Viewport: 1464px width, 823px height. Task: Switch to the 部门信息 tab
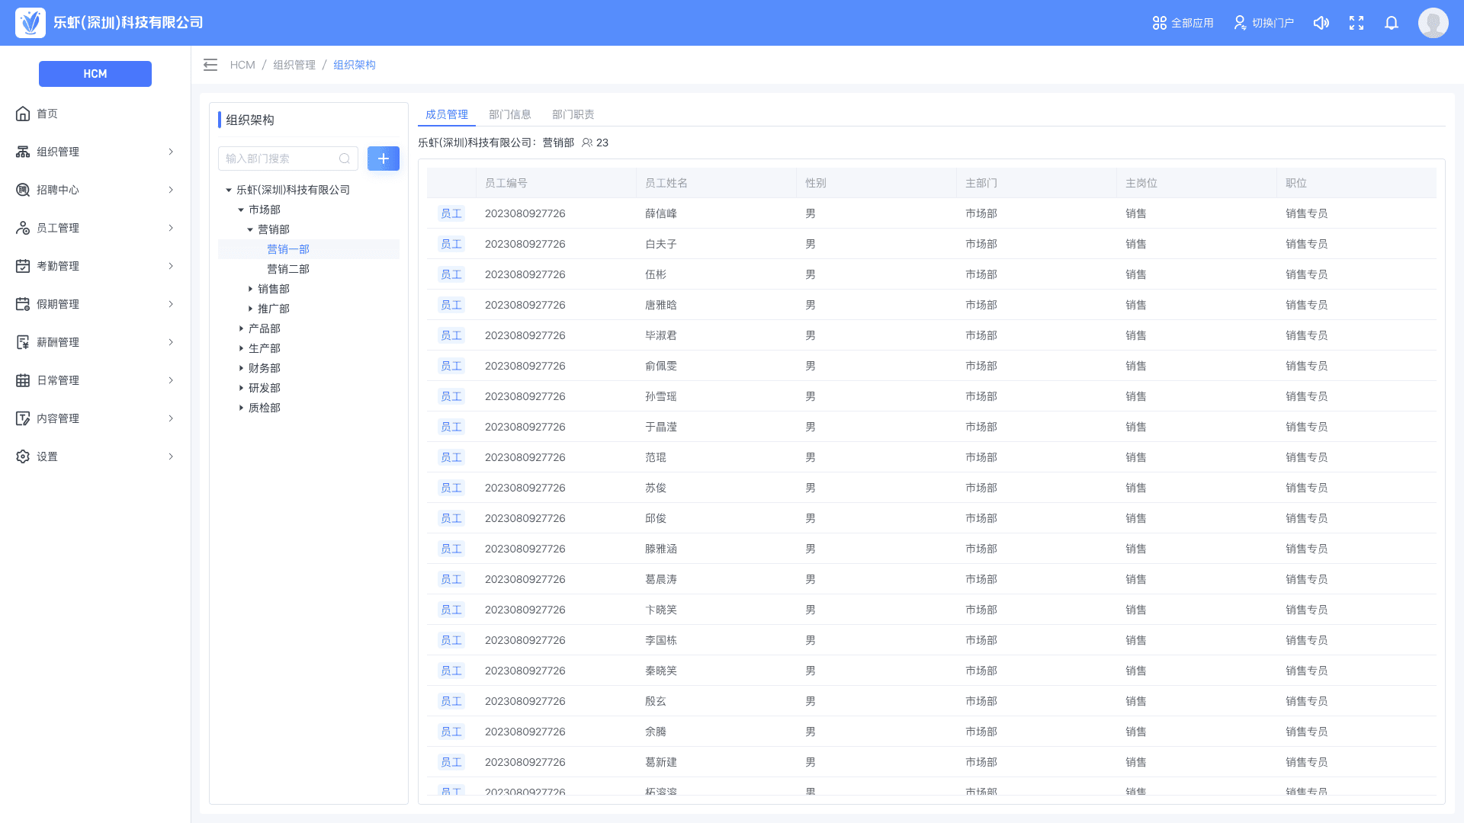[x=509, y=114]
